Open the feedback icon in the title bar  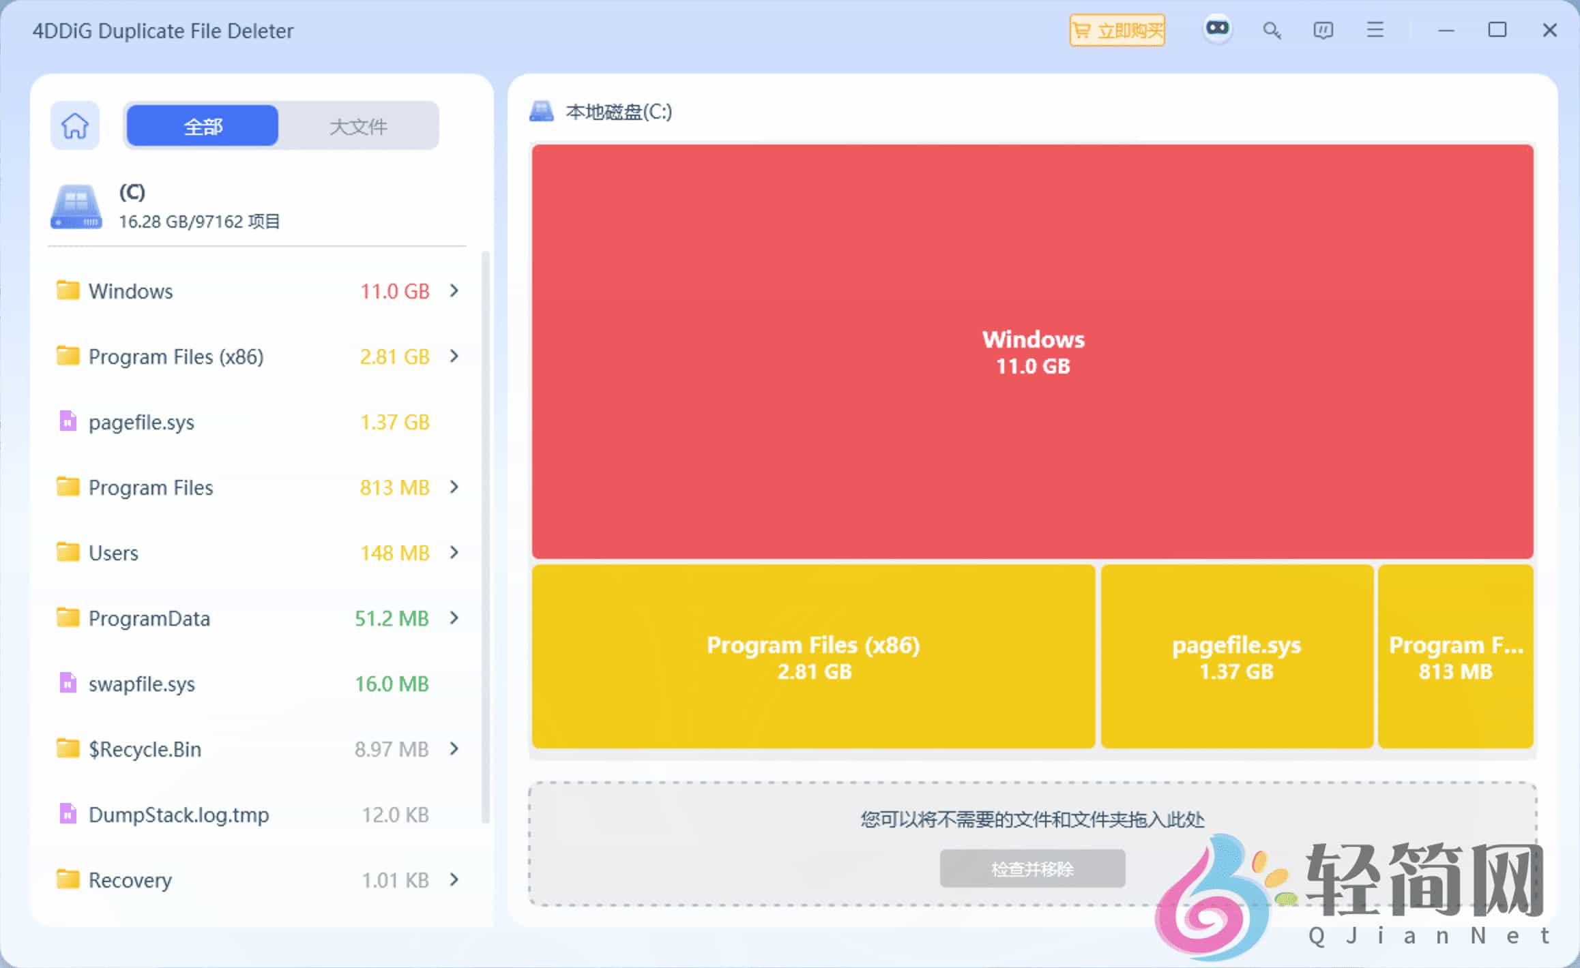1323,31
